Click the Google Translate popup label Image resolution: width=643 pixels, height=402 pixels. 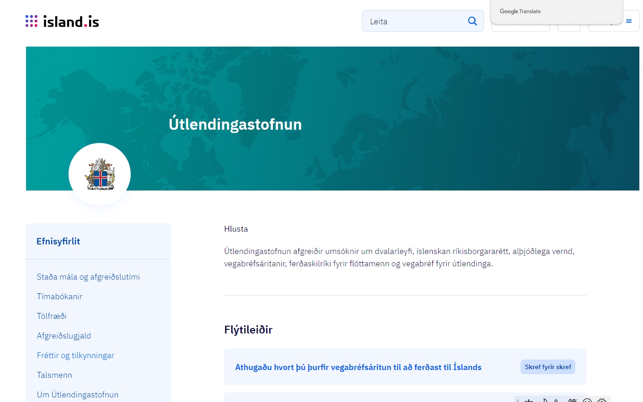(x=520, y=11)
